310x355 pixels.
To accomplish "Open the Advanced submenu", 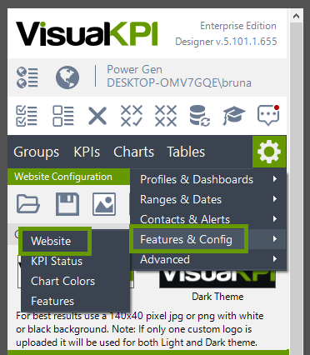I will click(208, 259).
